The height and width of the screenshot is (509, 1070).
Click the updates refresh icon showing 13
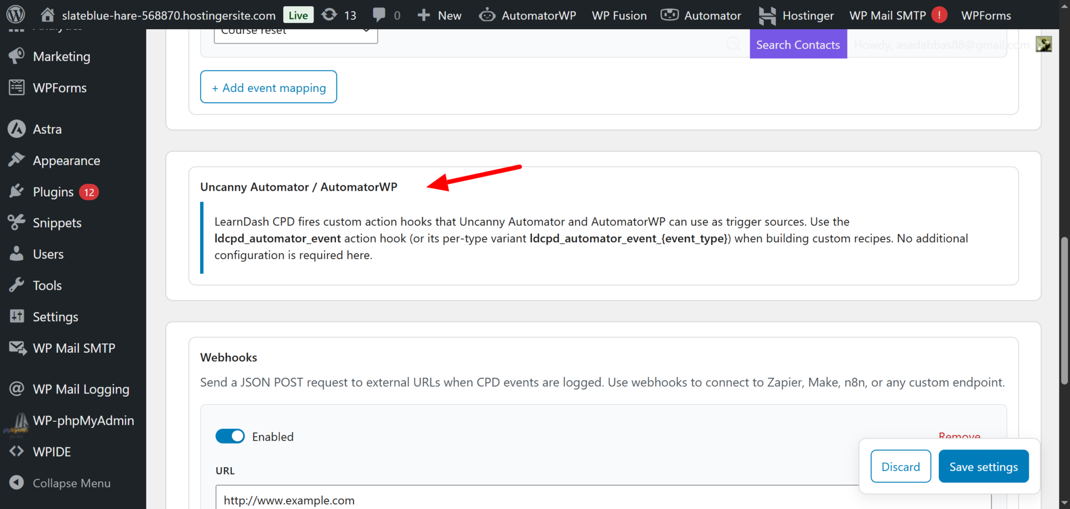point(329,15)
